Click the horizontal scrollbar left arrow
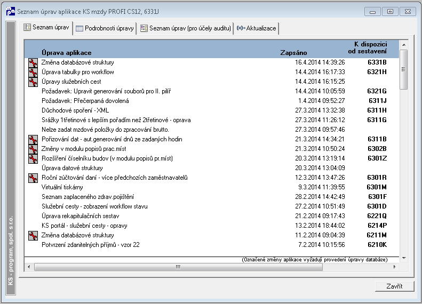This screenshot has height=304, width=422. [x=29, y=267]
